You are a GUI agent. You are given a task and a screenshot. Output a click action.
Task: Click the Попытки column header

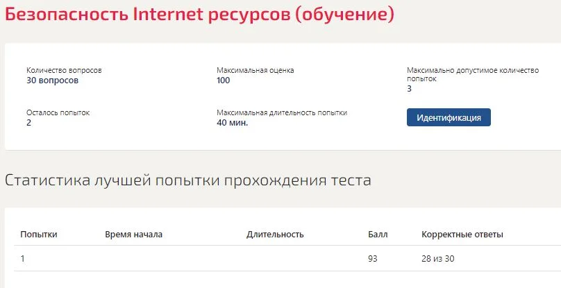tap(39, 235)
